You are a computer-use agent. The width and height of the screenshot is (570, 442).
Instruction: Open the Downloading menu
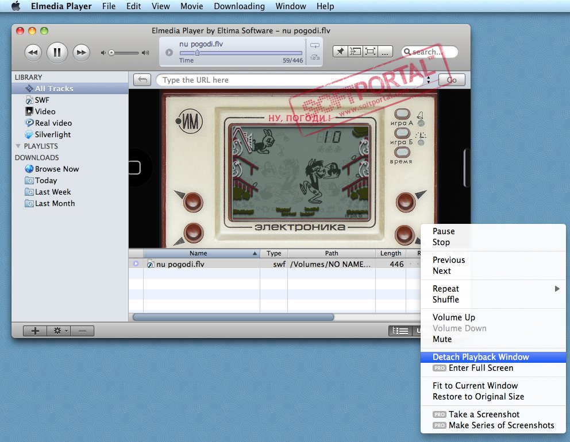(x=239, y=6)
